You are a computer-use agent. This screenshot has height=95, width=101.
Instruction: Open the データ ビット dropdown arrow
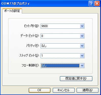[82, 36]
